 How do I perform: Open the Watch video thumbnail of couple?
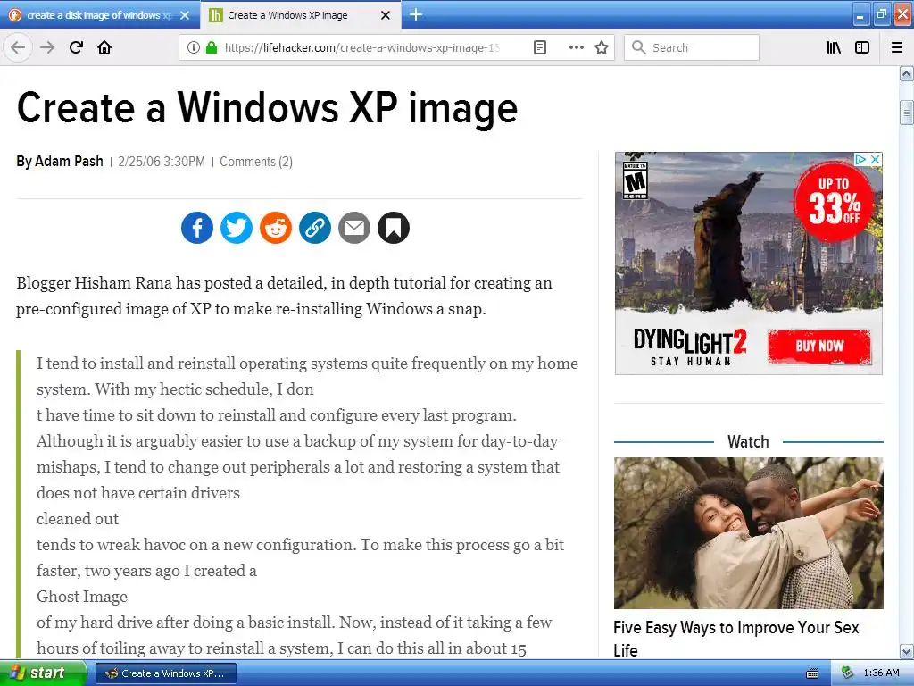(x=749, y=533)
